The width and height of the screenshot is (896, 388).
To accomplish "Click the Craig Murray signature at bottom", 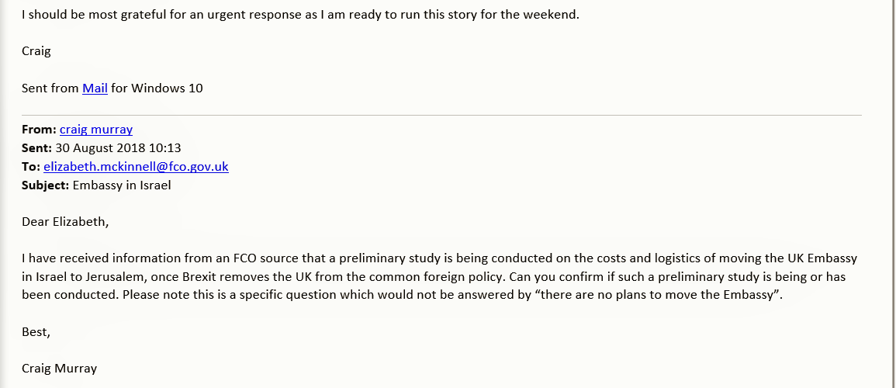I will pos(60,369).
